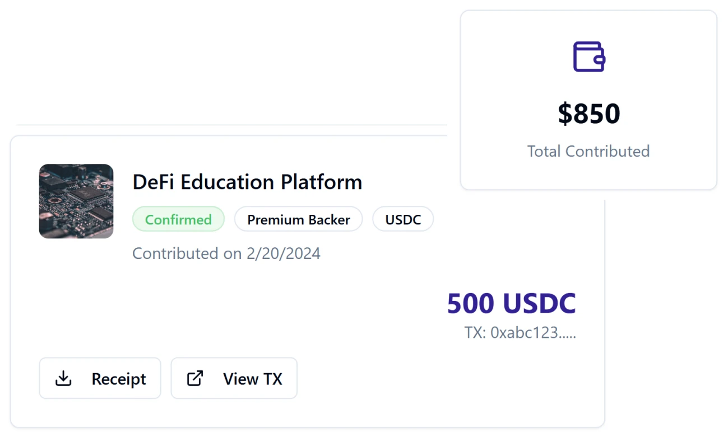Click the wallet icon above the total

(587, 55)
